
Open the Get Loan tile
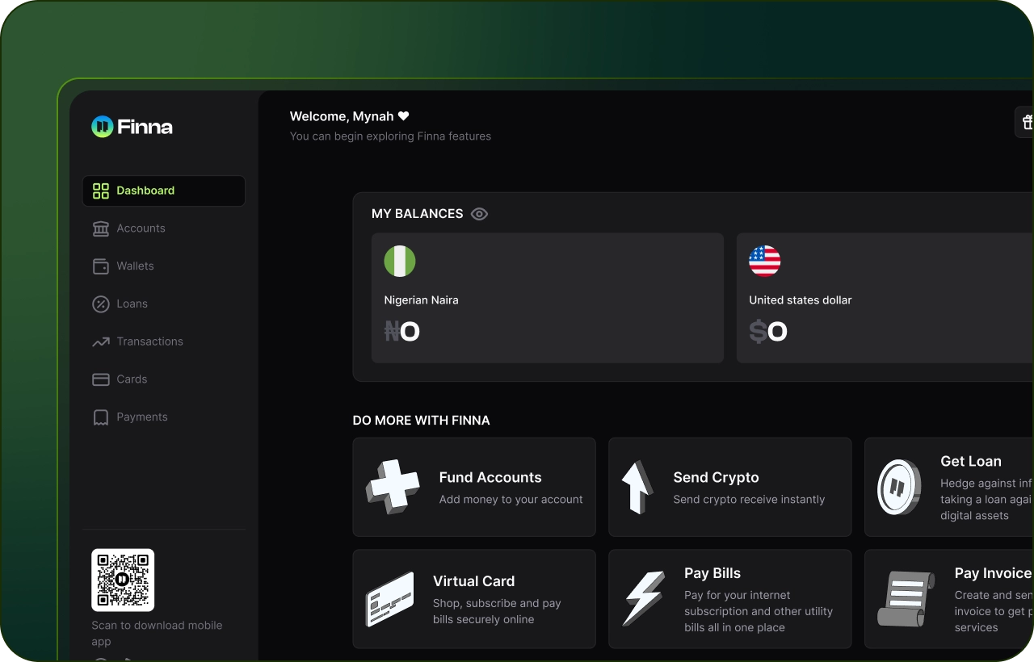(949, 488)
